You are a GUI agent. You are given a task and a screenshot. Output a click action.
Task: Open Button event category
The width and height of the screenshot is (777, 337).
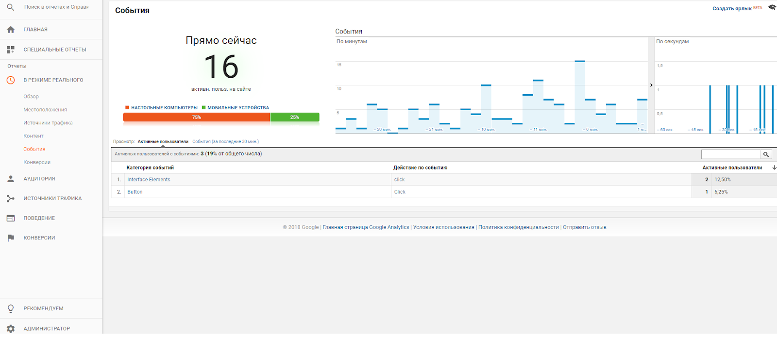[135, 192]
